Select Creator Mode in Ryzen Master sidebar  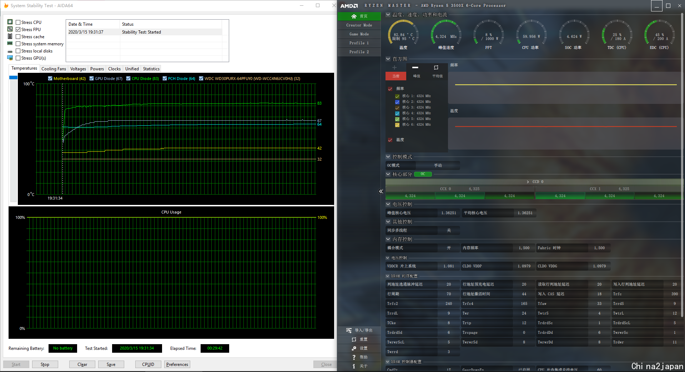point(359,25)
